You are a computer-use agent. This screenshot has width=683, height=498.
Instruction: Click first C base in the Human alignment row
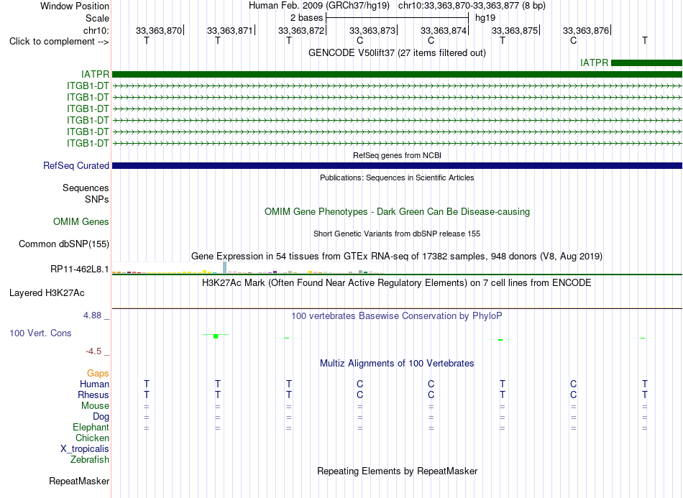pos(359,384)
